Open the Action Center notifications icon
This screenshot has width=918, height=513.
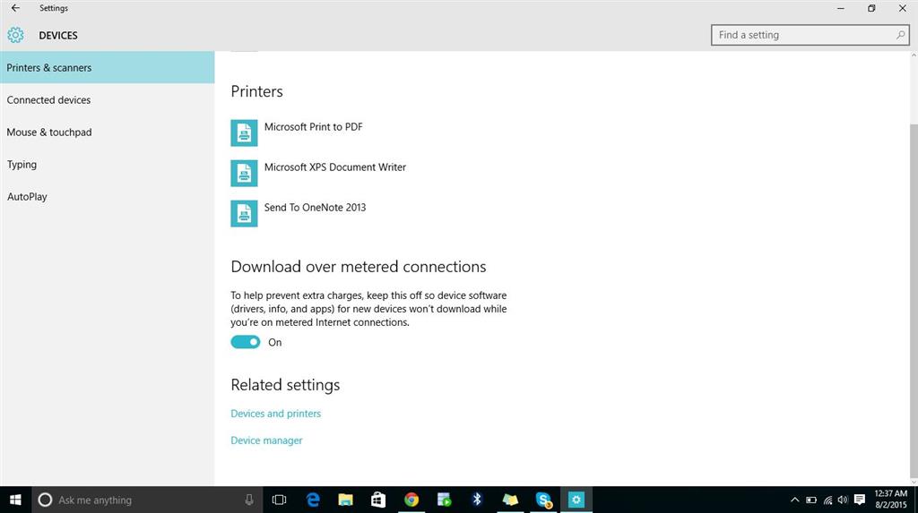tap(860, 500)
